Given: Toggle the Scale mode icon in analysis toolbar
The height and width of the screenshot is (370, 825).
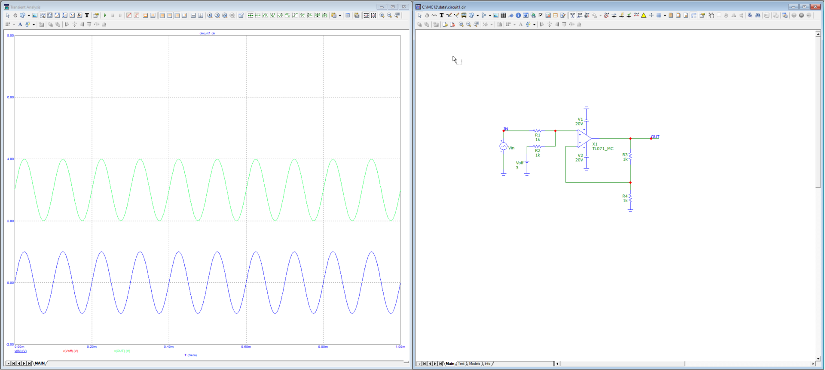Looking at the screenshot, I should (x=43, y=15).
